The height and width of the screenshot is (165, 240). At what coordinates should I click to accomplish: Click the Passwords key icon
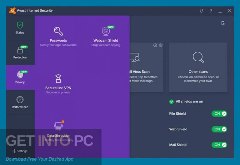(x=58, y=31)
